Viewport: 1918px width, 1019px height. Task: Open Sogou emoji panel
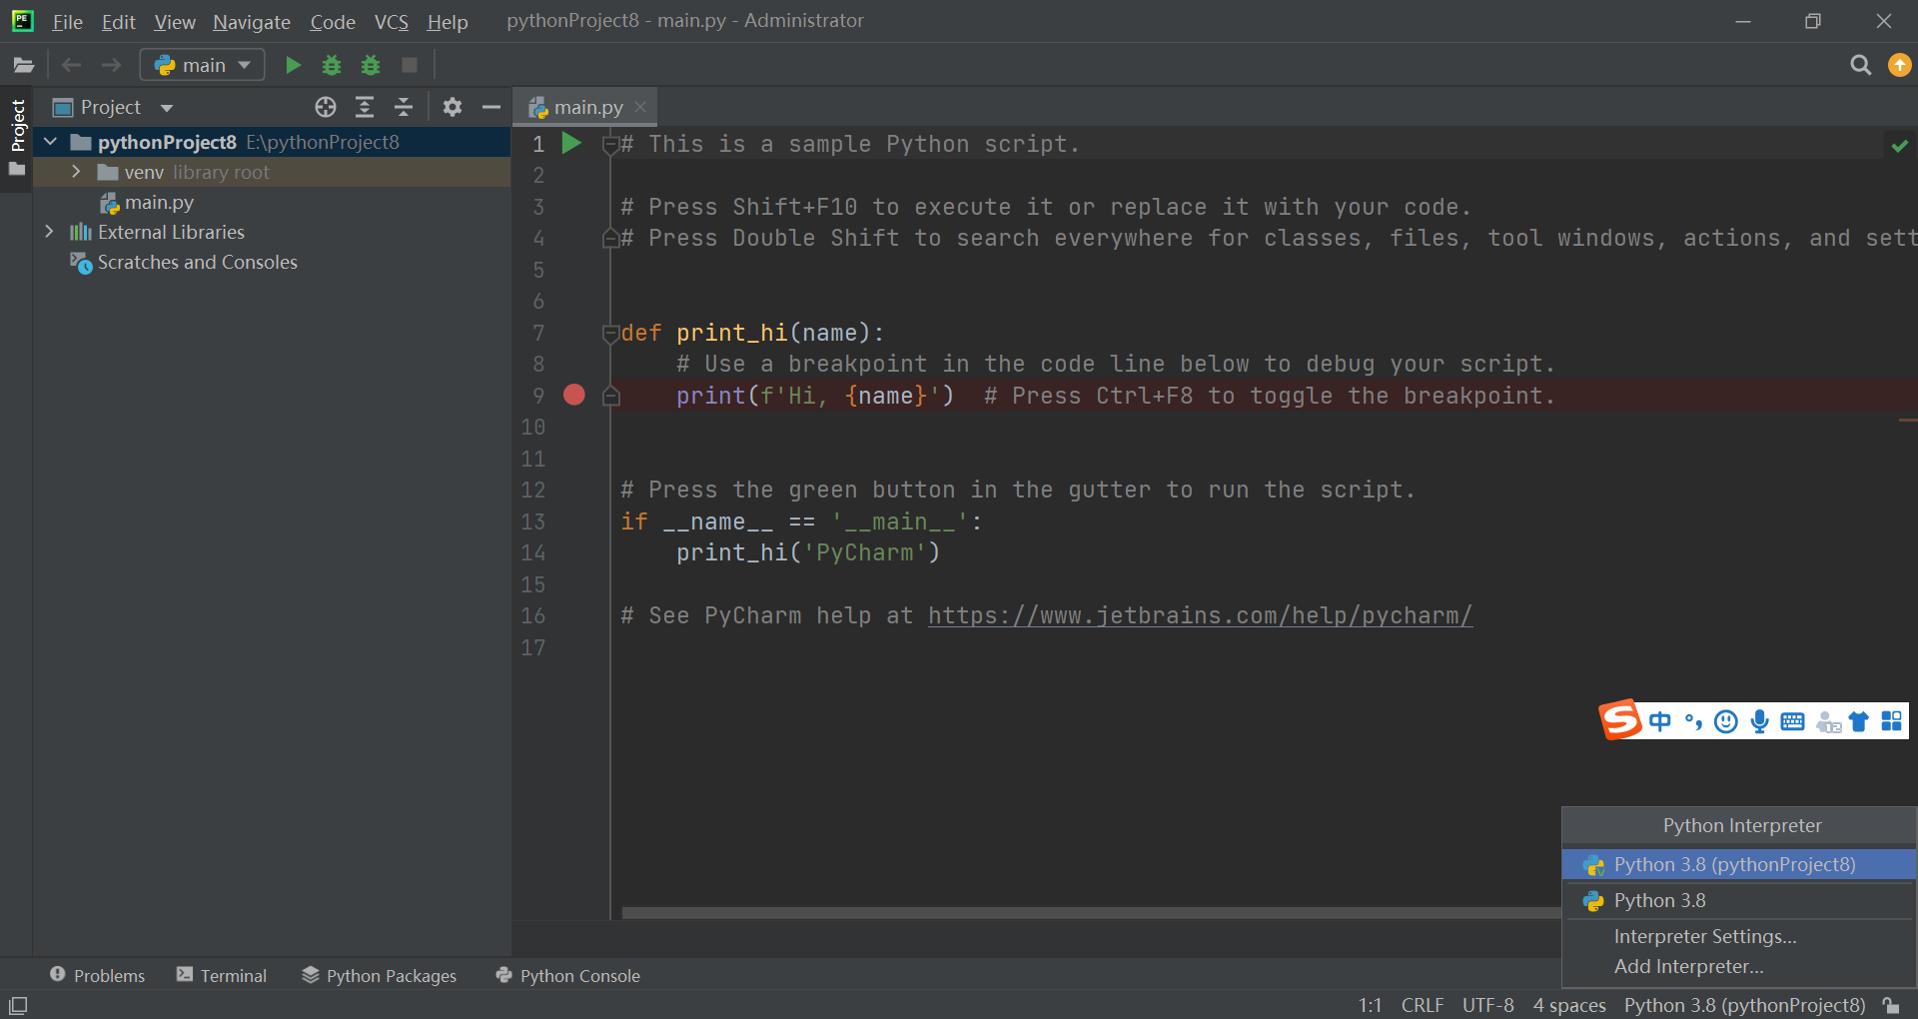coord(1725,721)
